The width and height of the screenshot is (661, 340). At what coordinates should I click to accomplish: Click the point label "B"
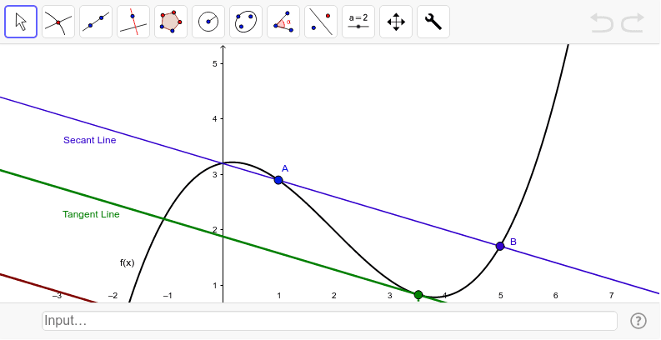click(513, 242)
